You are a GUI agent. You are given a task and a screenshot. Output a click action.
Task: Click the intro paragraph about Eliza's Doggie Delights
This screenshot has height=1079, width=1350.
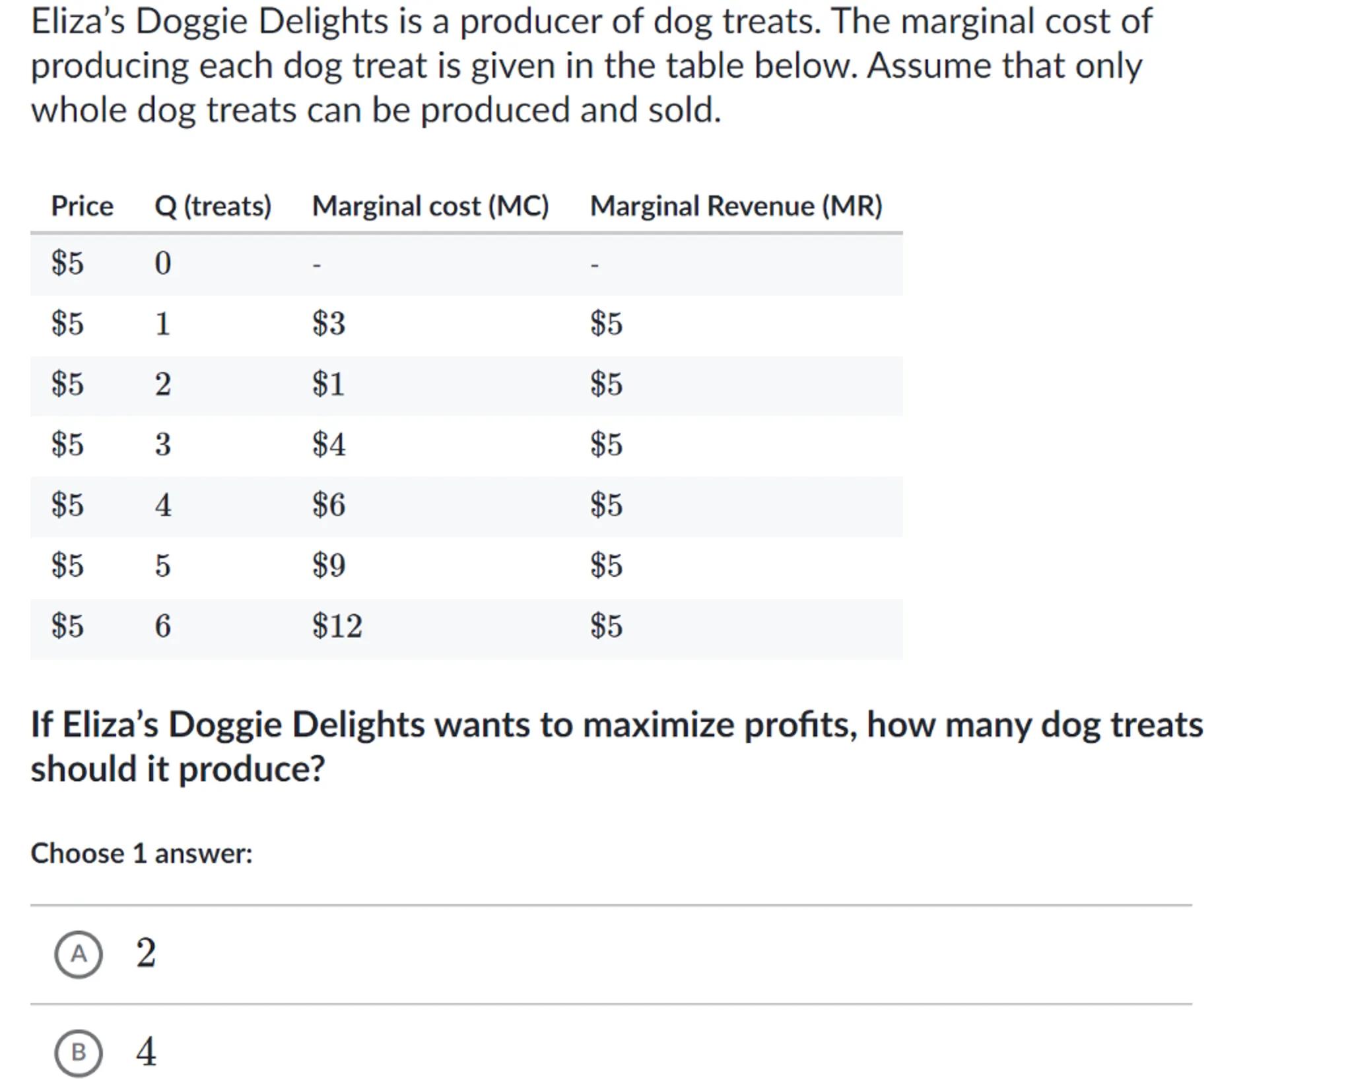coord(591,65)
